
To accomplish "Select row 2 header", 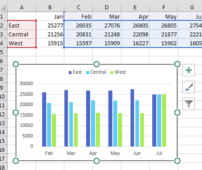I will tap(4, 25).
